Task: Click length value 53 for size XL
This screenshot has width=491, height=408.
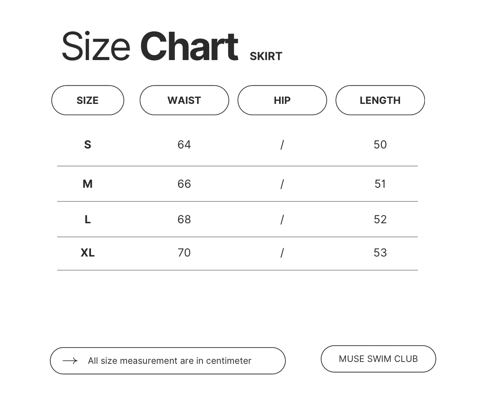Action: tap(380, 253)
